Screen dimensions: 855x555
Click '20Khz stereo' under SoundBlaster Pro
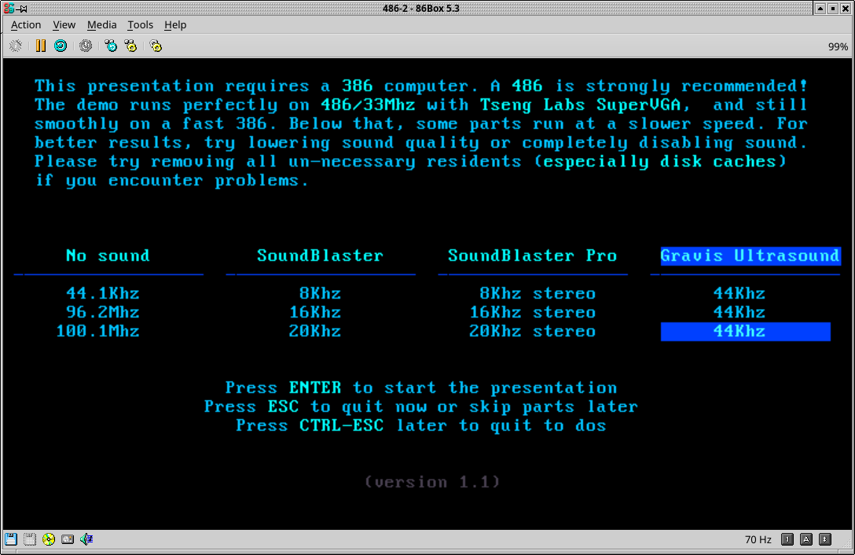(533, 331)
